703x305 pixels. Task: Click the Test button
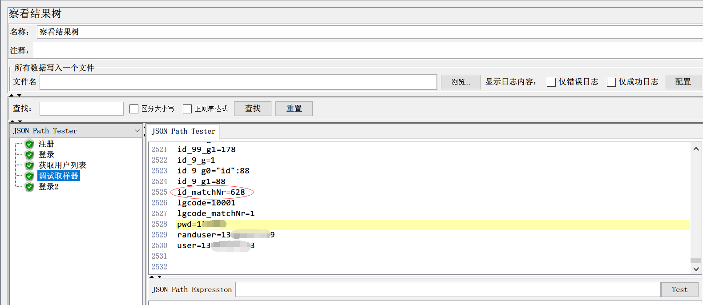[679, 289]
